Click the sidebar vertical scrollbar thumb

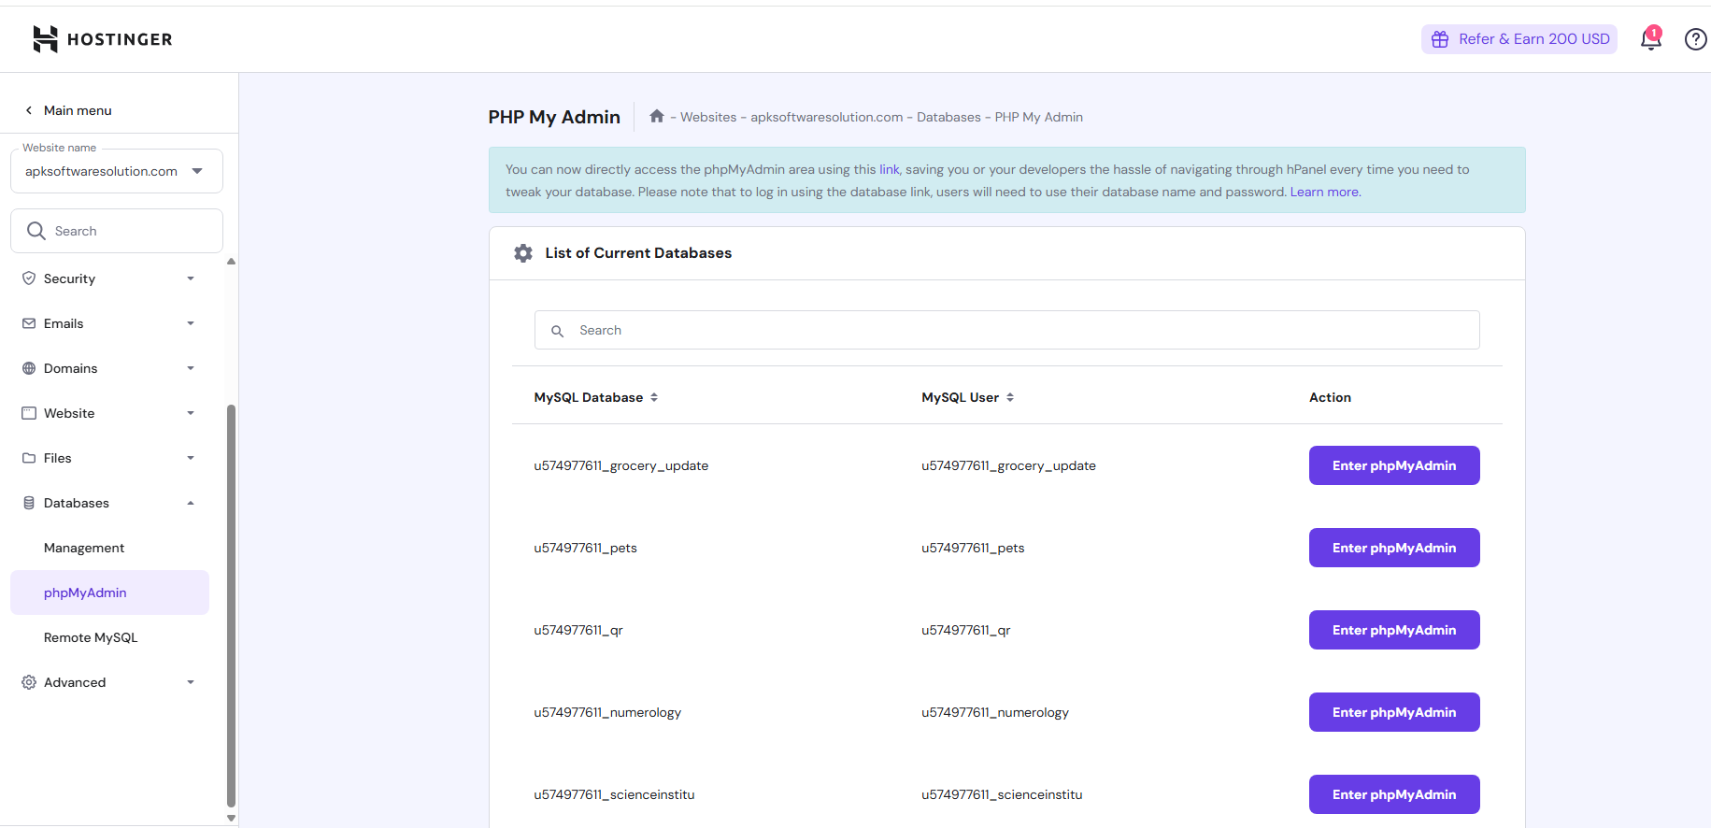pos(231,605)
